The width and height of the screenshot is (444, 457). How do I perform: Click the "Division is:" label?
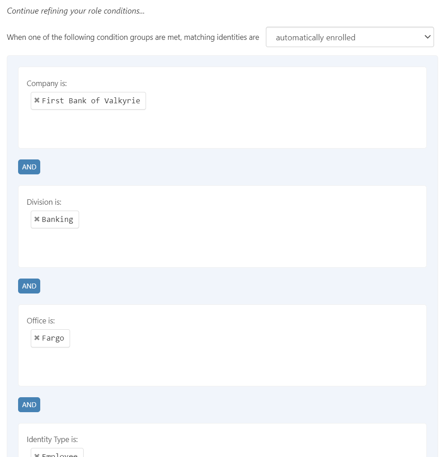pos(44,202)
